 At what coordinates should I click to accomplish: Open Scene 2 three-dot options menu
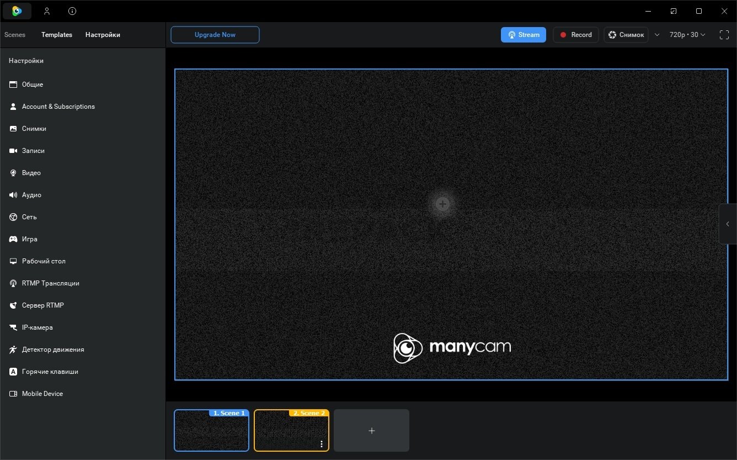coord(322,444)
